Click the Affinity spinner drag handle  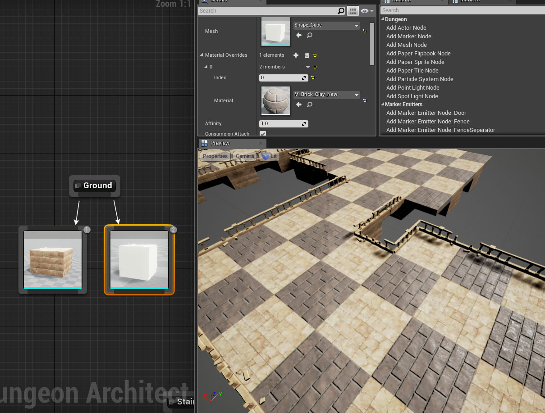click(304, 123)
